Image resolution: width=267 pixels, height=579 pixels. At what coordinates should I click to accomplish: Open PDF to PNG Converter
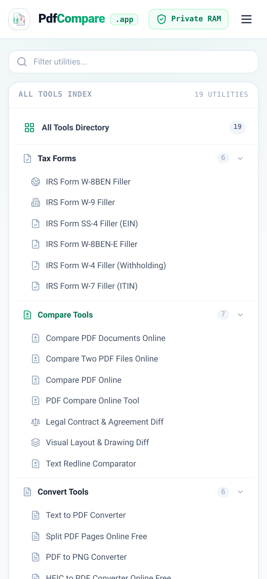(x=86, y=557)
